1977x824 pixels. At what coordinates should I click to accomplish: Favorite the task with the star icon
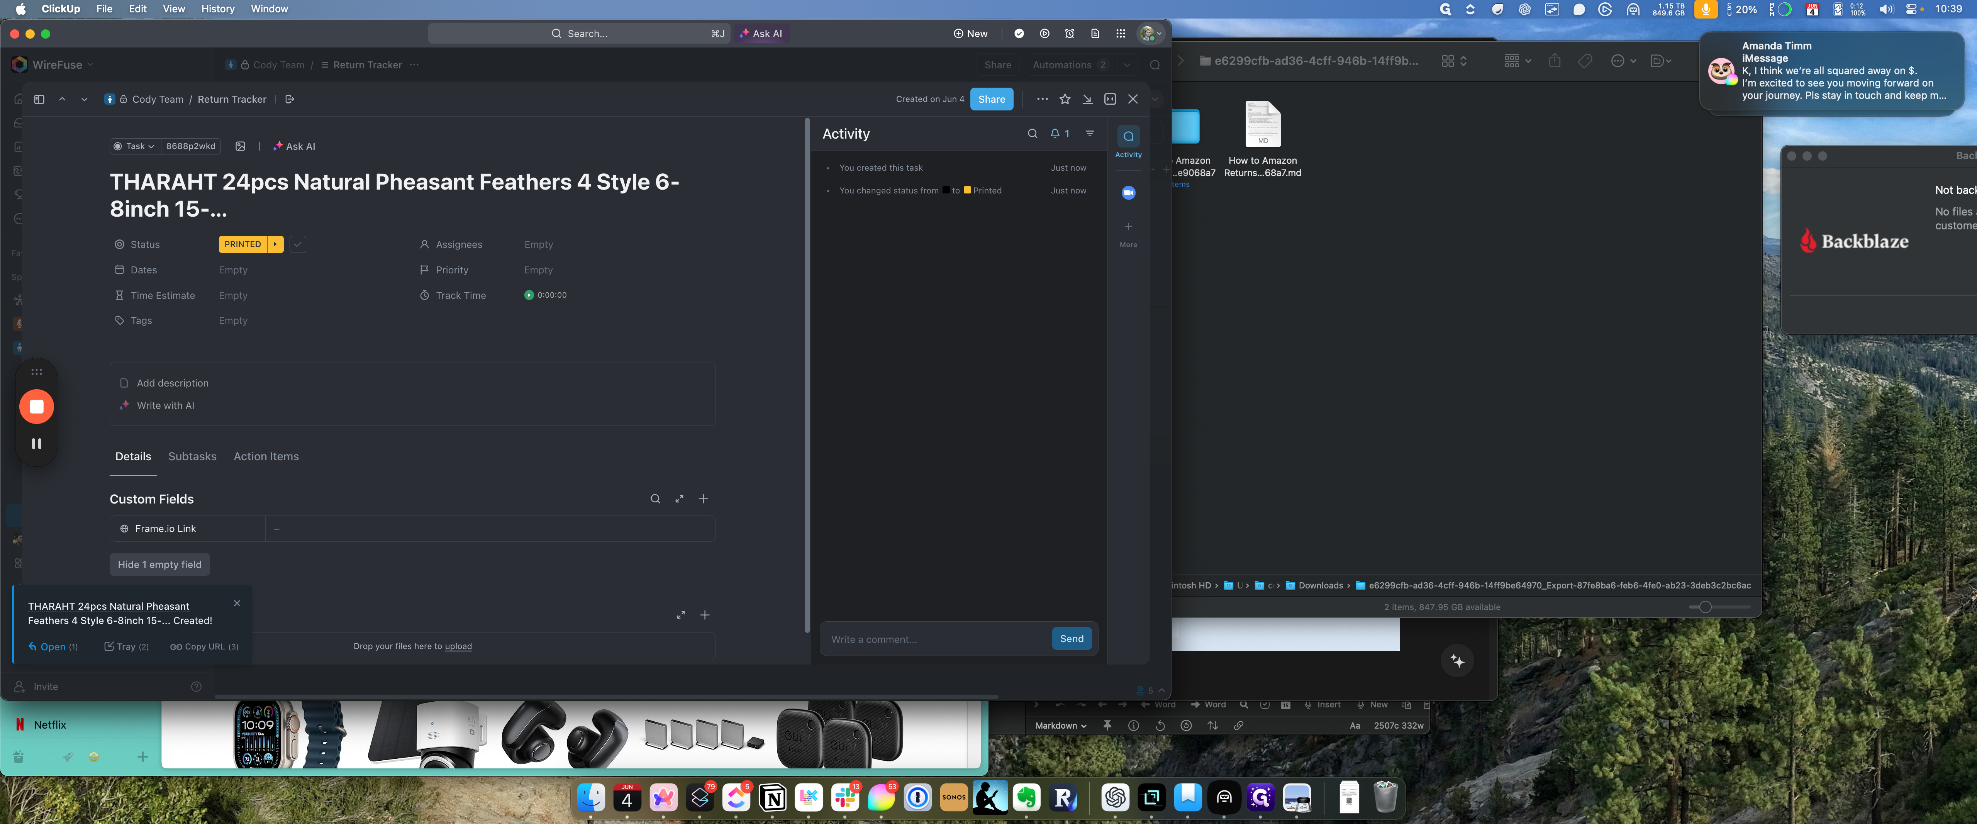coord(1065,99)
